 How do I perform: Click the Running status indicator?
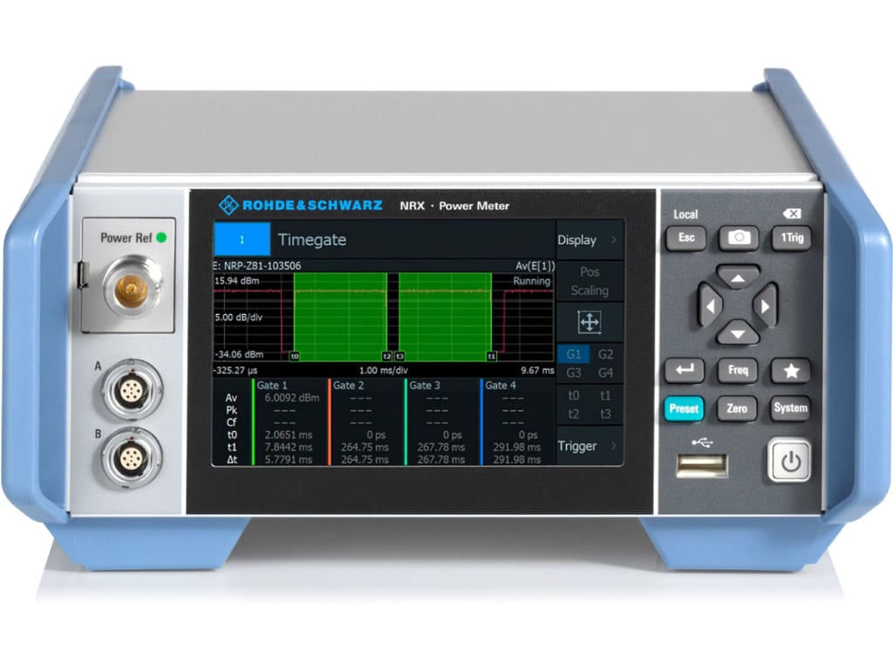point(531,281)
